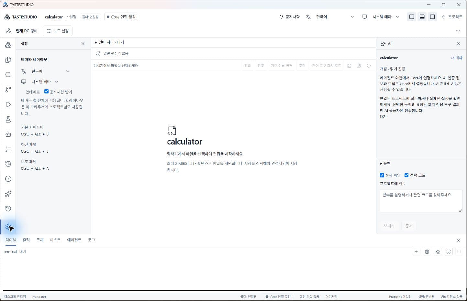Screen dimensions: 467x301
Task: Click the editor toolbar's circular reload icon
Action: point(369,66)
